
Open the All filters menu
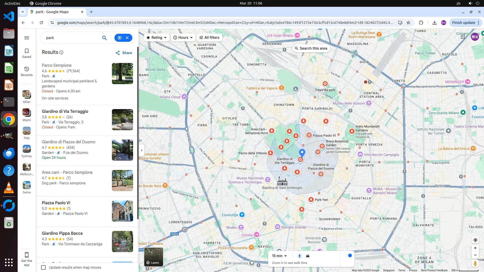tap(209, 38)
